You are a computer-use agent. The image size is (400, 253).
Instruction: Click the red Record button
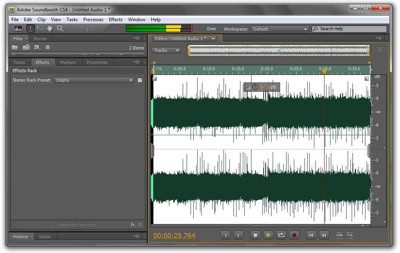click(x=294, y=235)
